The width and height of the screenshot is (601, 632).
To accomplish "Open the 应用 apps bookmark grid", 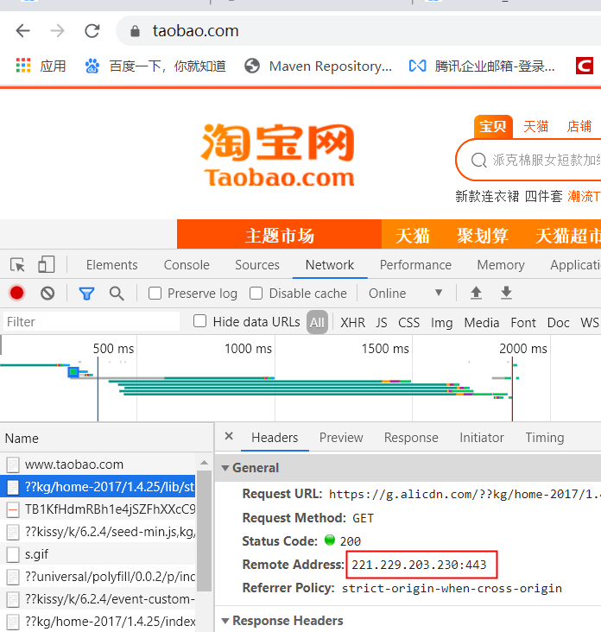I will (41, 66).
